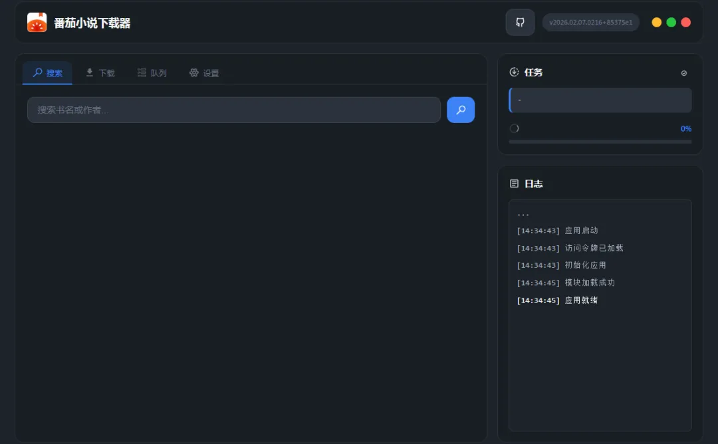Open the 队列 tab

pyautogui.click(x=152, y=72)
